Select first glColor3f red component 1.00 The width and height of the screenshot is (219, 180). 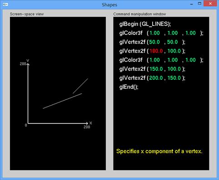(x=154, y=33)
